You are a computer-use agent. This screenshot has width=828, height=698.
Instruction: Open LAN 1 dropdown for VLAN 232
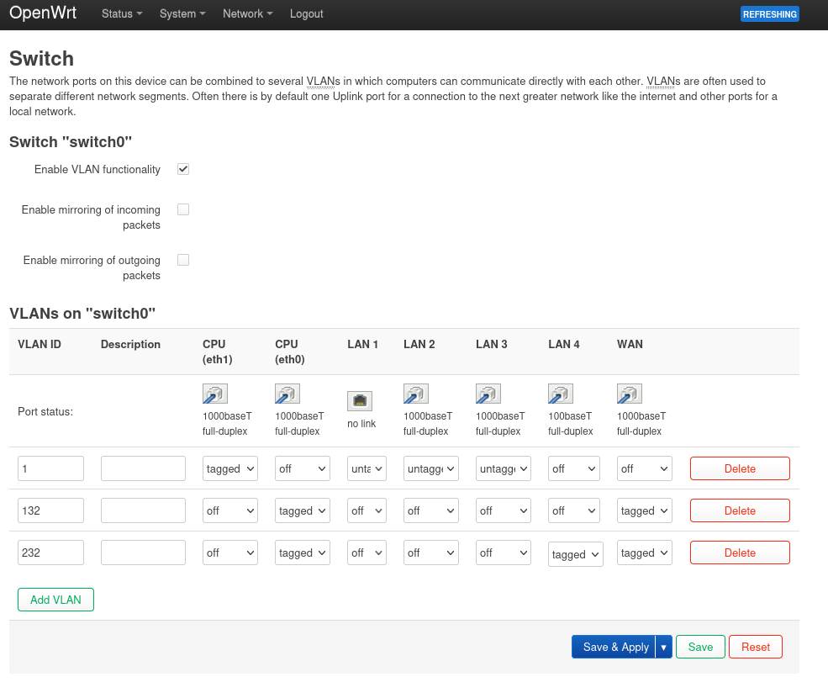pos(367,553)
